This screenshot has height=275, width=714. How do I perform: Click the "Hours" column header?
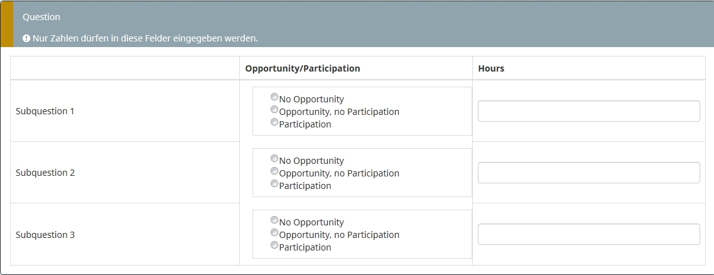[x=491, y=68]
